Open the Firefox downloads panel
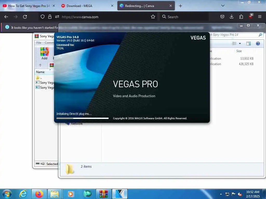Image resolution: width=266 pixels, height=199 pixels. point(231,17)
